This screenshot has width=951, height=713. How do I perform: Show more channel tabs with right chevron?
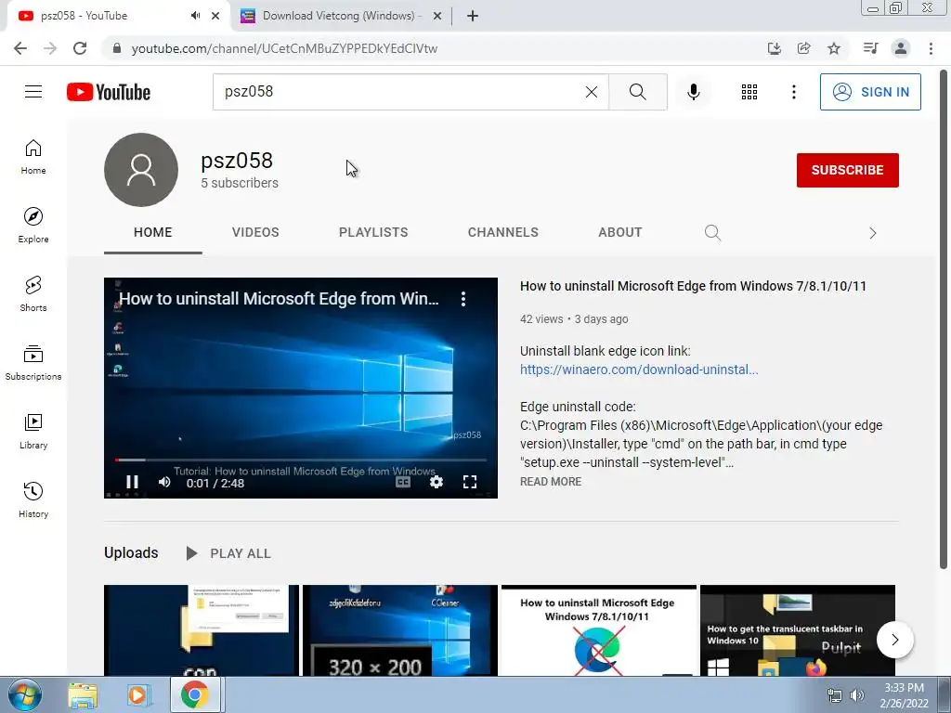(x=872, y=233)
